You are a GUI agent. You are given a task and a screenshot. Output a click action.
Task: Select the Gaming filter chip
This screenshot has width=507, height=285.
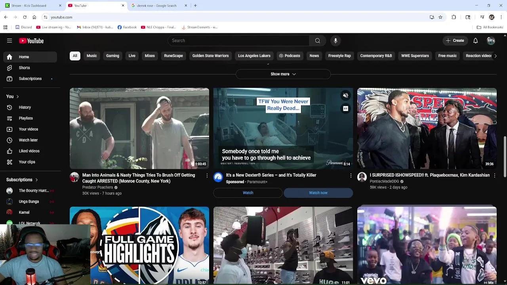coord(112,56)
